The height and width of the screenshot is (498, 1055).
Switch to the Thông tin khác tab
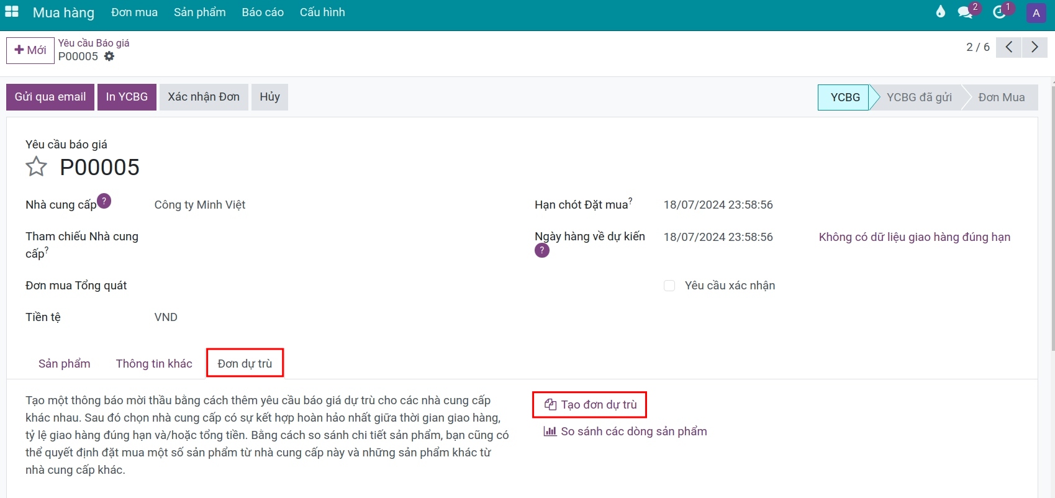tap(154, 364)
